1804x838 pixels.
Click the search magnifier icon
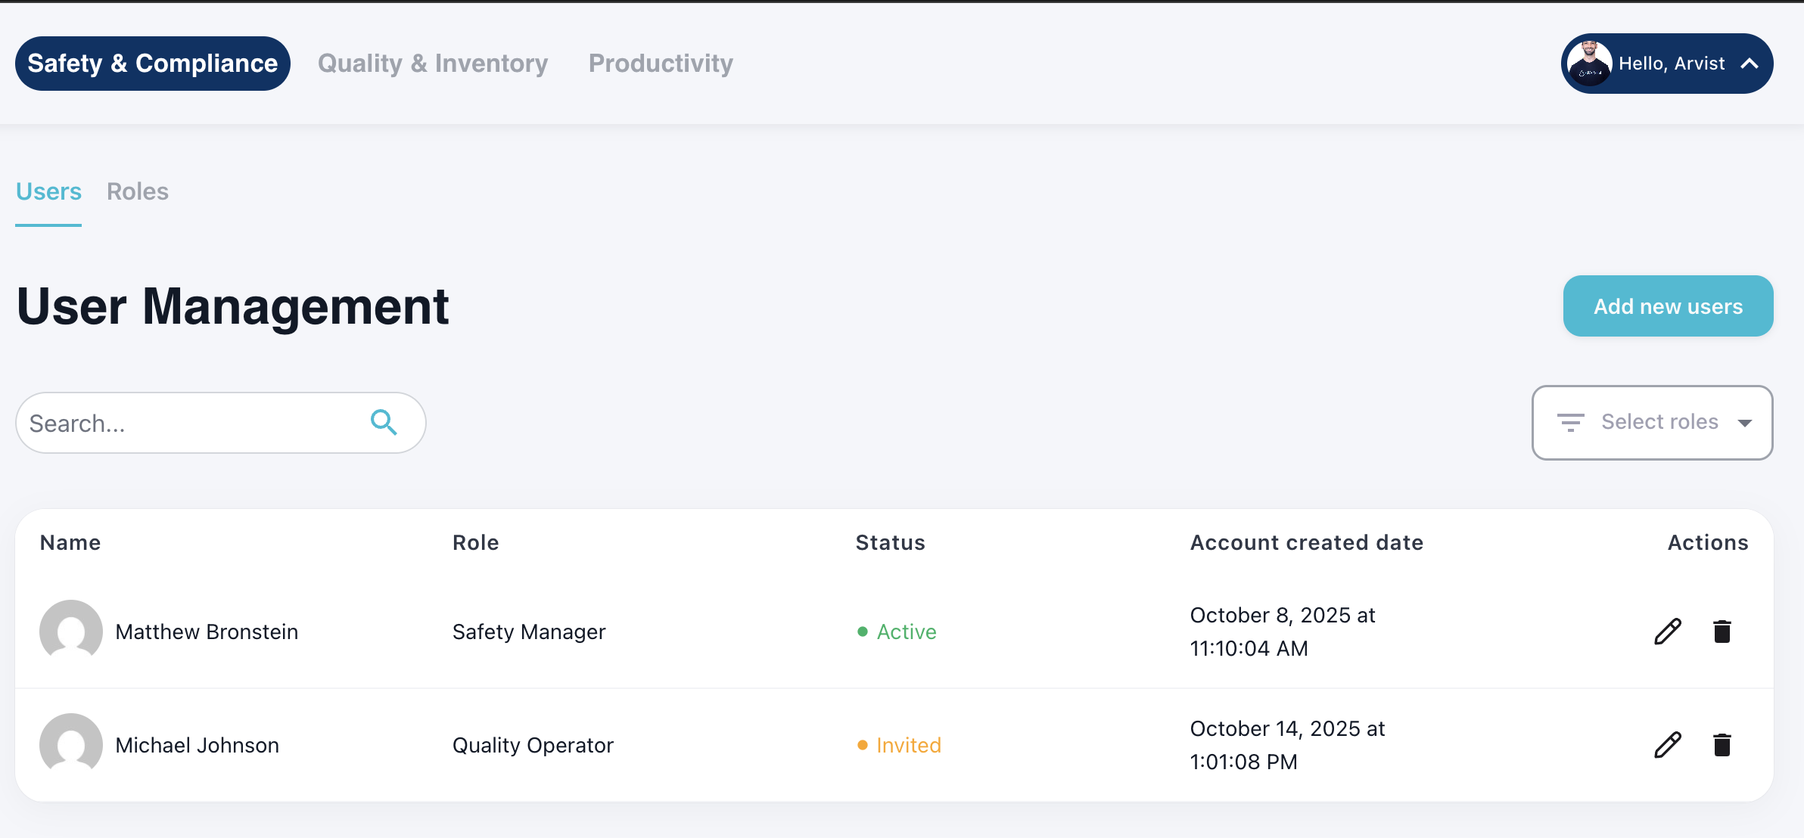coord(384,422)
